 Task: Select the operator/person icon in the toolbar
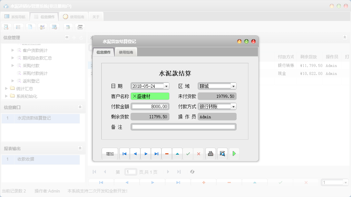(x=42, y=27)
